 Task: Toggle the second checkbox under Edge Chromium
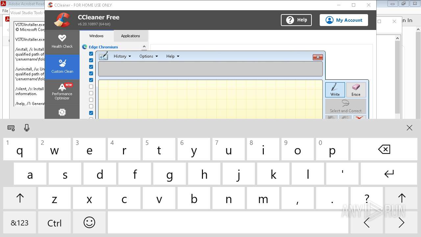pos(91,60)
